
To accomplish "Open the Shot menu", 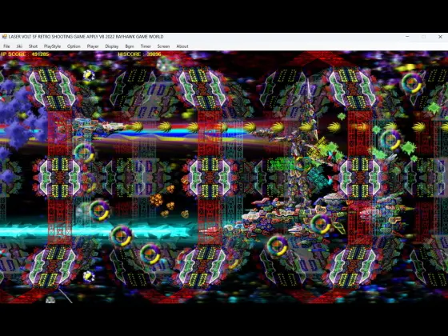I will tap(33, 46).
